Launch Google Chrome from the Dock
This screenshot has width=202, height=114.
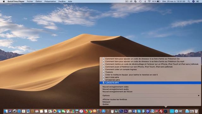(90, 111)
